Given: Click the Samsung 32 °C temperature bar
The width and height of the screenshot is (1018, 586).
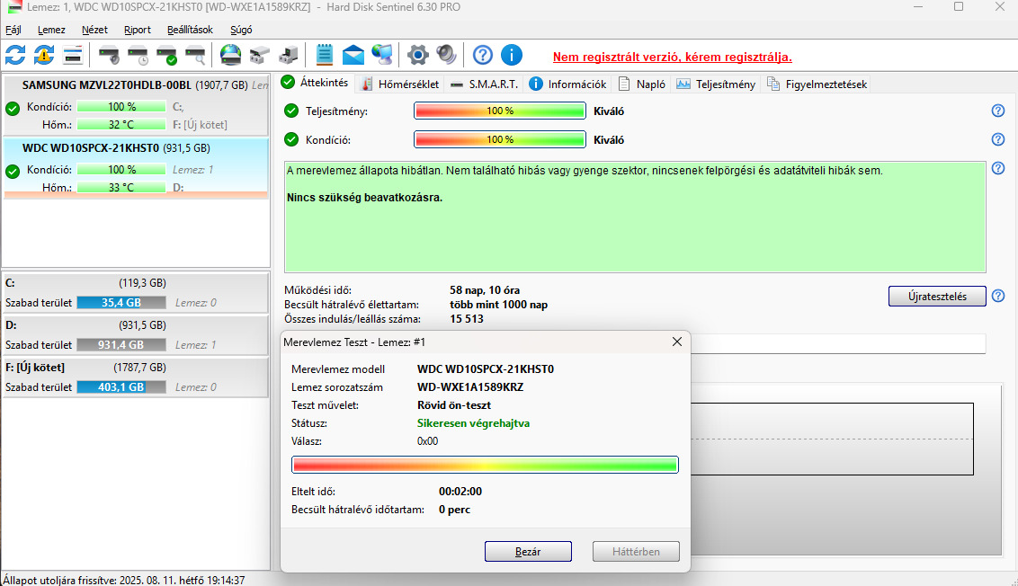Looking at the screenshot, I should click(121, 125).
